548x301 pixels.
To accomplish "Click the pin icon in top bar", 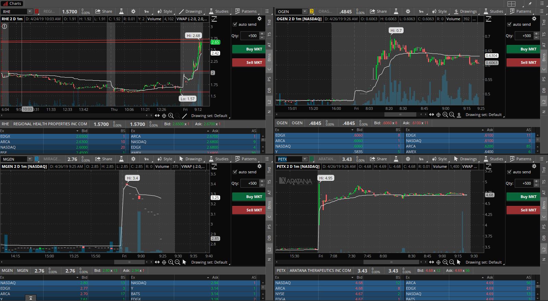I will pyautogui.click(x=530, y=4).
